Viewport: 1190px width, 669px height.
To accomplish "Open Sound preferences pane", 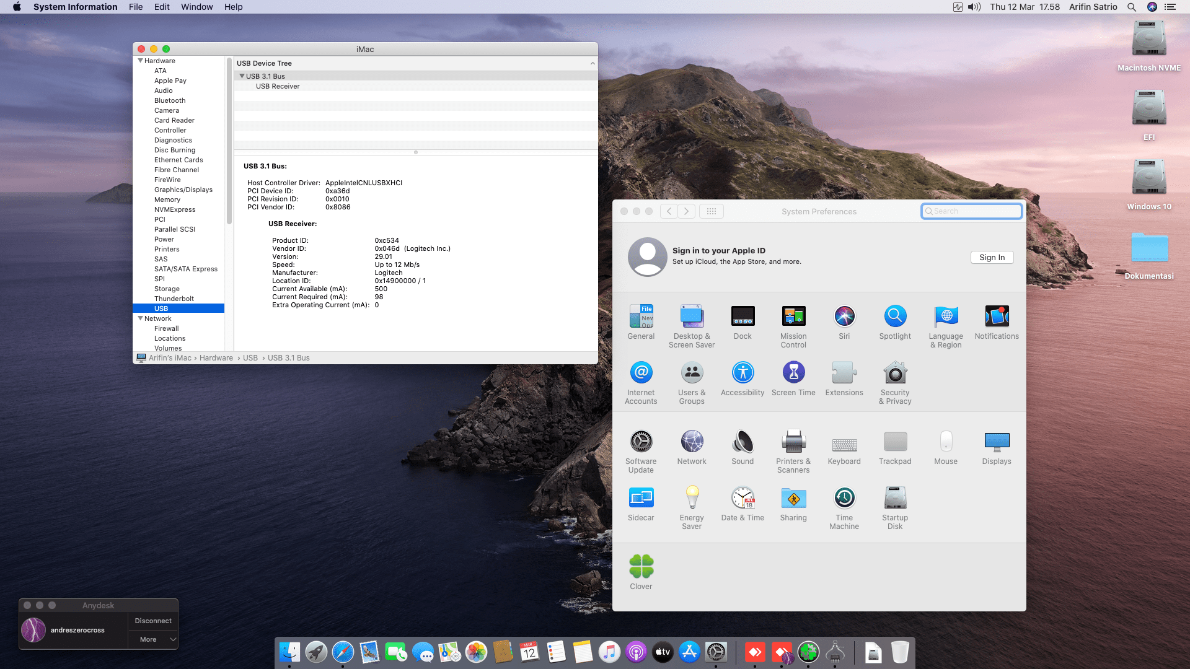I will click(x=743, y=447).
